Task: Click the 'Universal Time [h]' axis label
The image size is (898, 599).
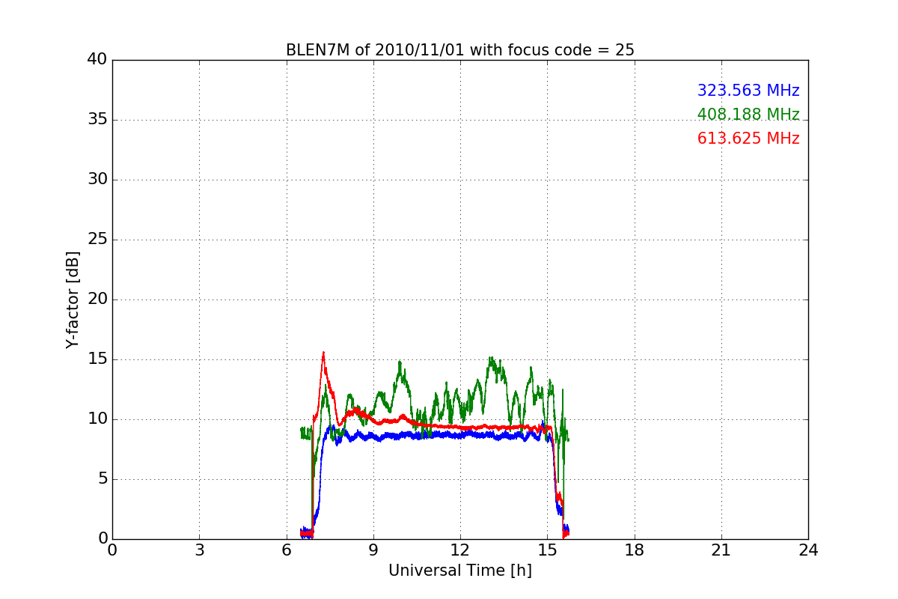Action: (460, 571)
